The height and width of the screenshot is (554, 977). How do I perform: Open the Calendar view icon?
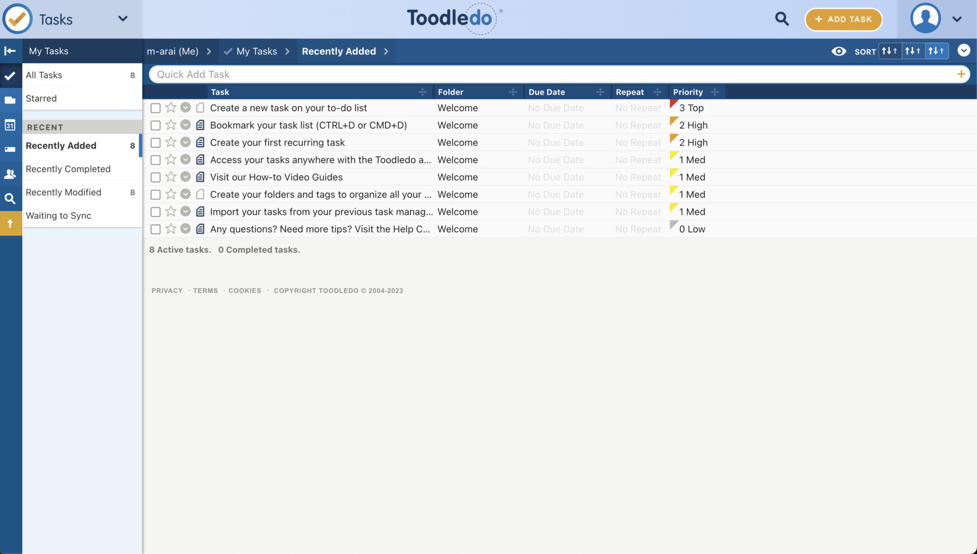pos(11,125)
